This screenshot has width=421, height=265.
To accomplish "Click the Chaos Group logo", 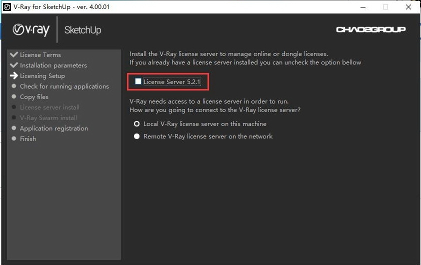I will click(371, 29).
